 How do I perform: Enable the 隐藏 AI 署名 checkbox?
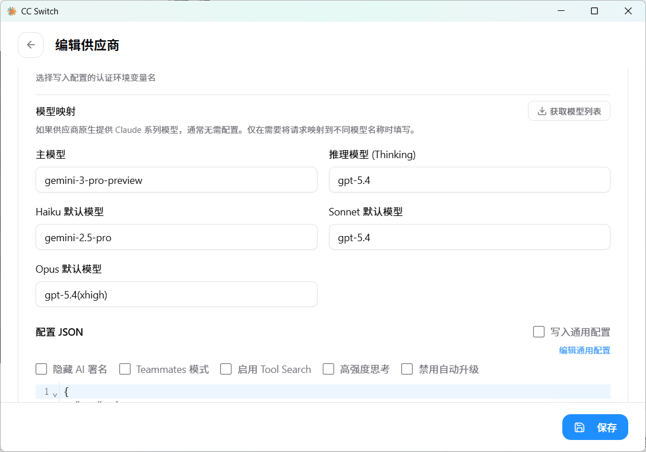[x=41, y=369]
